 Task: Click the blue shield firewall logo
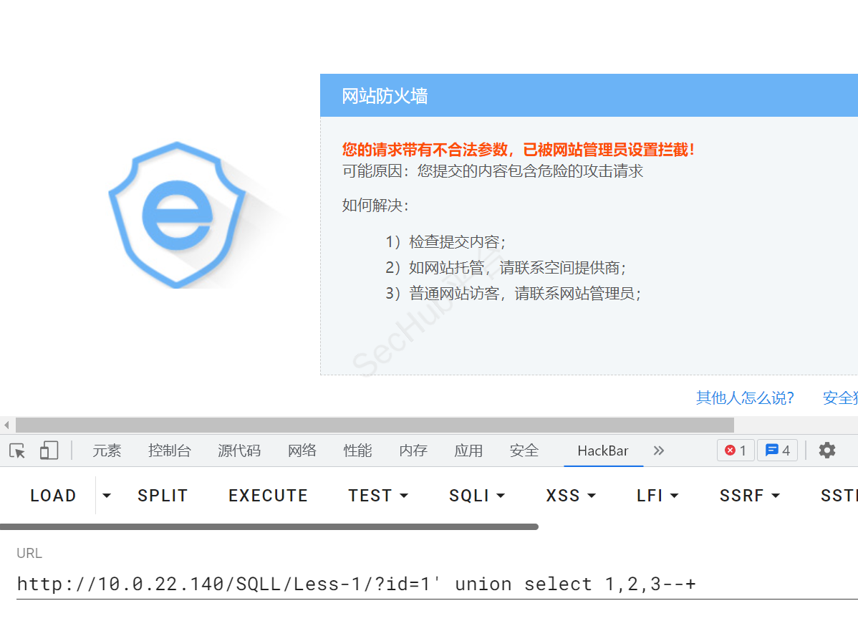[x=178, y=215]
